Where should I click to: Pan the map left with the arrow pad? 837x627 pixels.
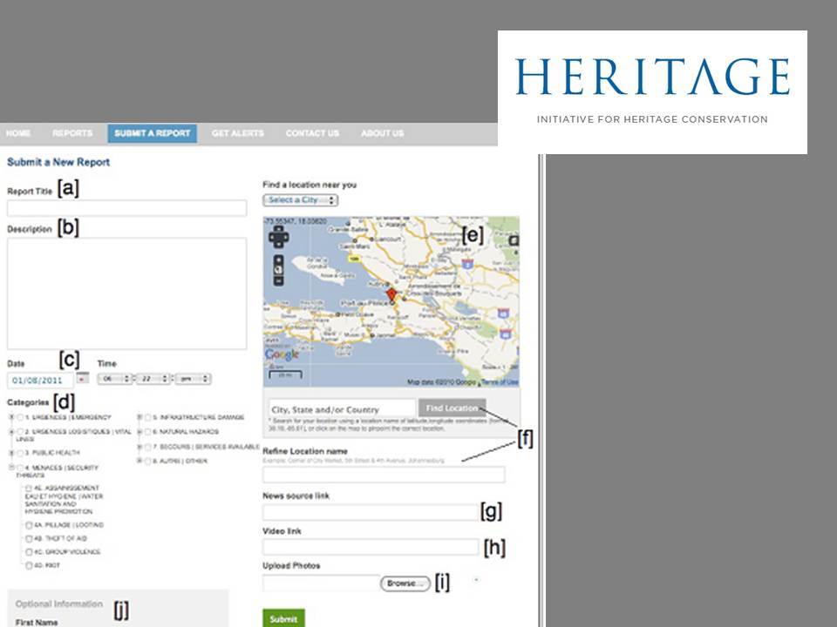[x=272, y=237]
